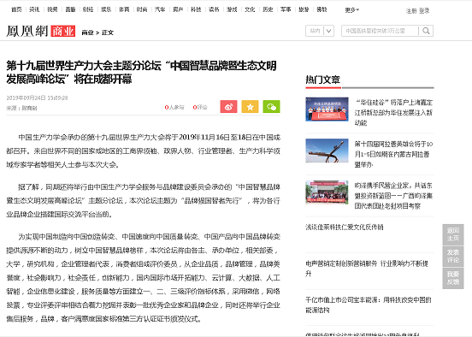Image resolution: width=472 pixels, height=337 pixels.
Task: Click the 发表评论 floating button
Action: 452,257
